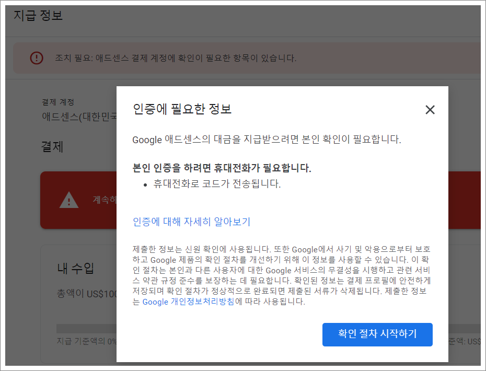The width and height of the screenshot is (486, 371).
Task: Click the circled exclamation alert icon
Action: point(36,59)
